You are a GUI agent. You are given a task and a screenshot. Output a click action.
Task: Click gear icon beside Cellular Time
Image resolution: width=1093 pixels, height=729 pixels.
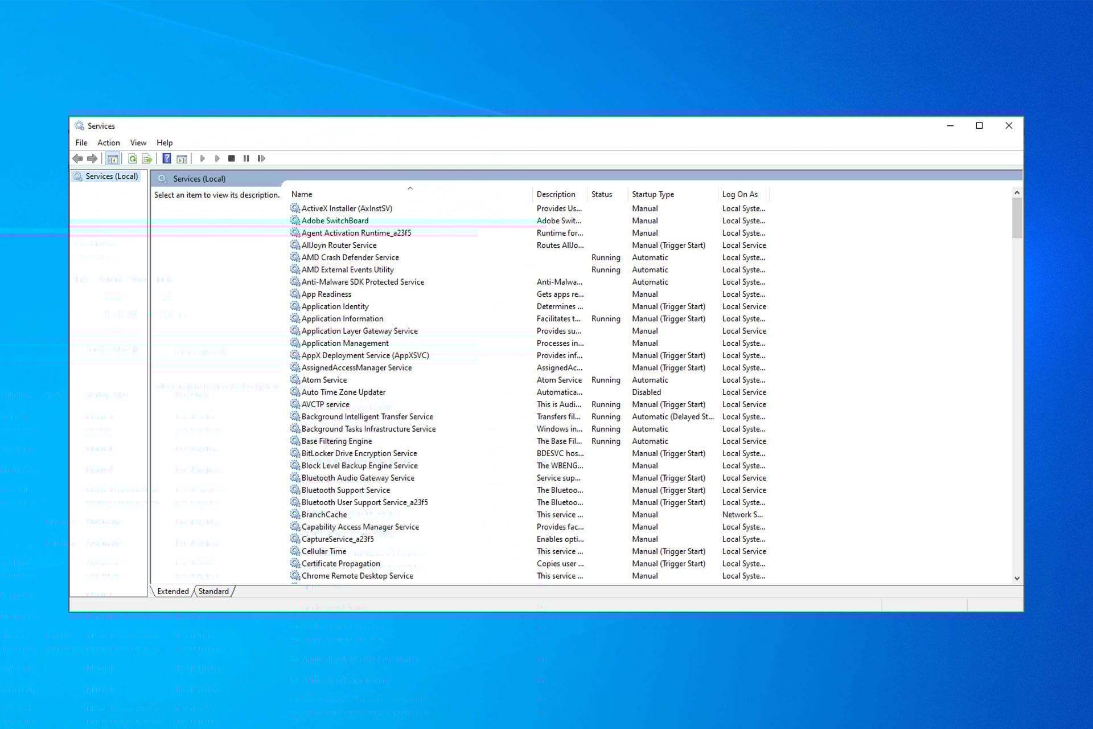295,551
